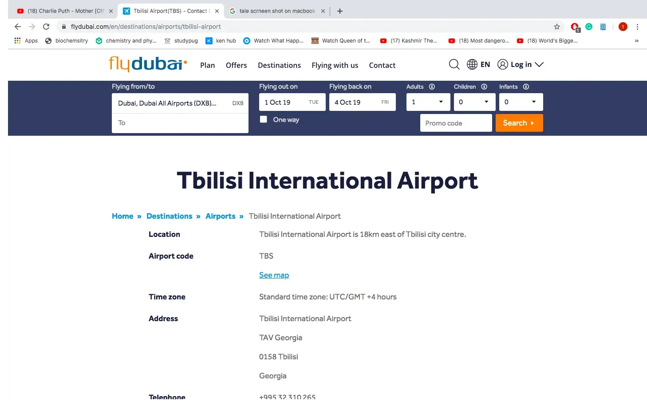The width and height of the screenshot is (647, 409).
Task: Open the Chrome three-dot menu
Action: (x=637, y=27)
